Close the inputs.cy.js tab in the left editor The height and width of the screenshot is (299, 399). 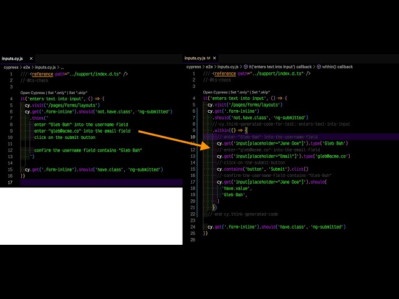(x=31, y=59)
